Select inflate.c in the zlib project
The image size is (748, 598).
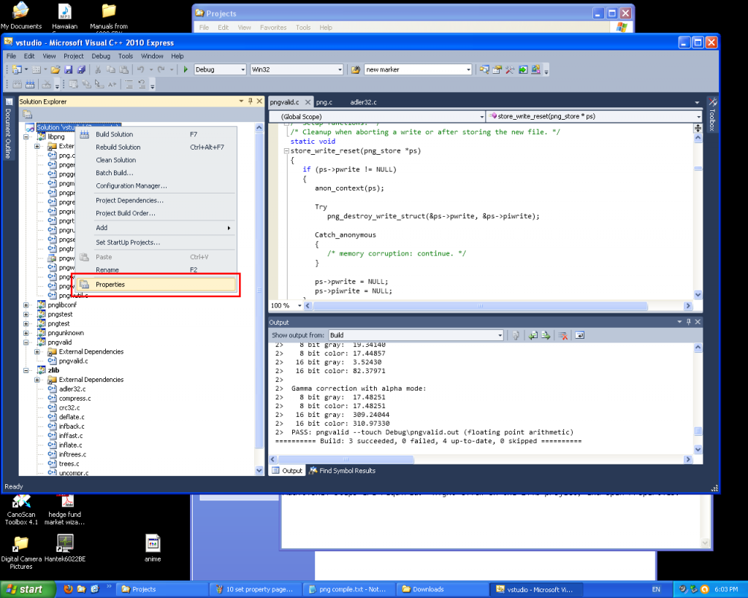pyautogui.click(x=71, y=445)
